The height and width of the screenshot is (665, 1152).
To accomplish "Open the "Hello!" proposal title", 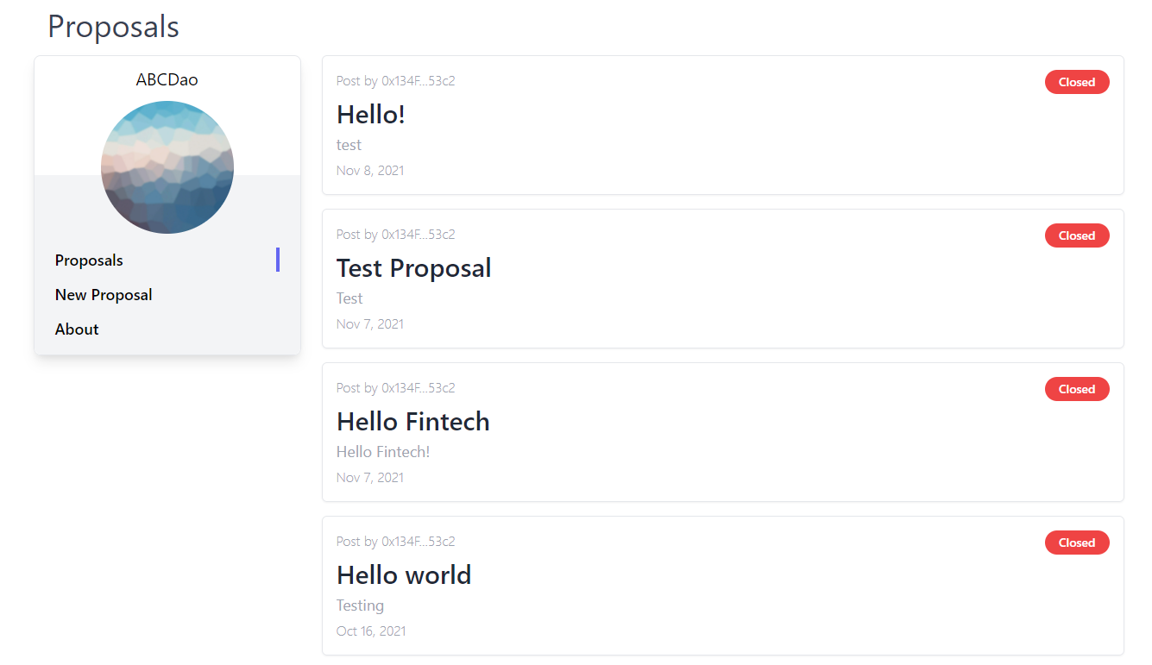I will point(371,114).
